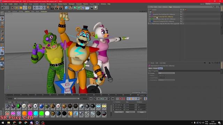Select the Glamrock Freddy object row

(x=163, y=21)
